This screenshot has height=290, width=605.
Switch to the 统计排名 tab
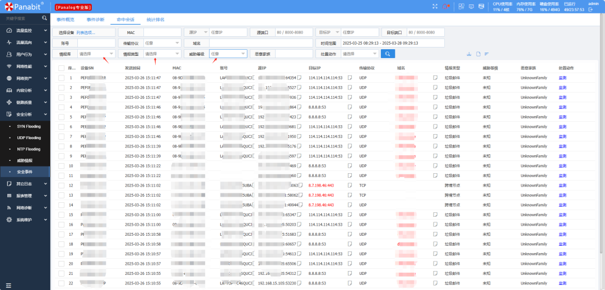point(156,19)
